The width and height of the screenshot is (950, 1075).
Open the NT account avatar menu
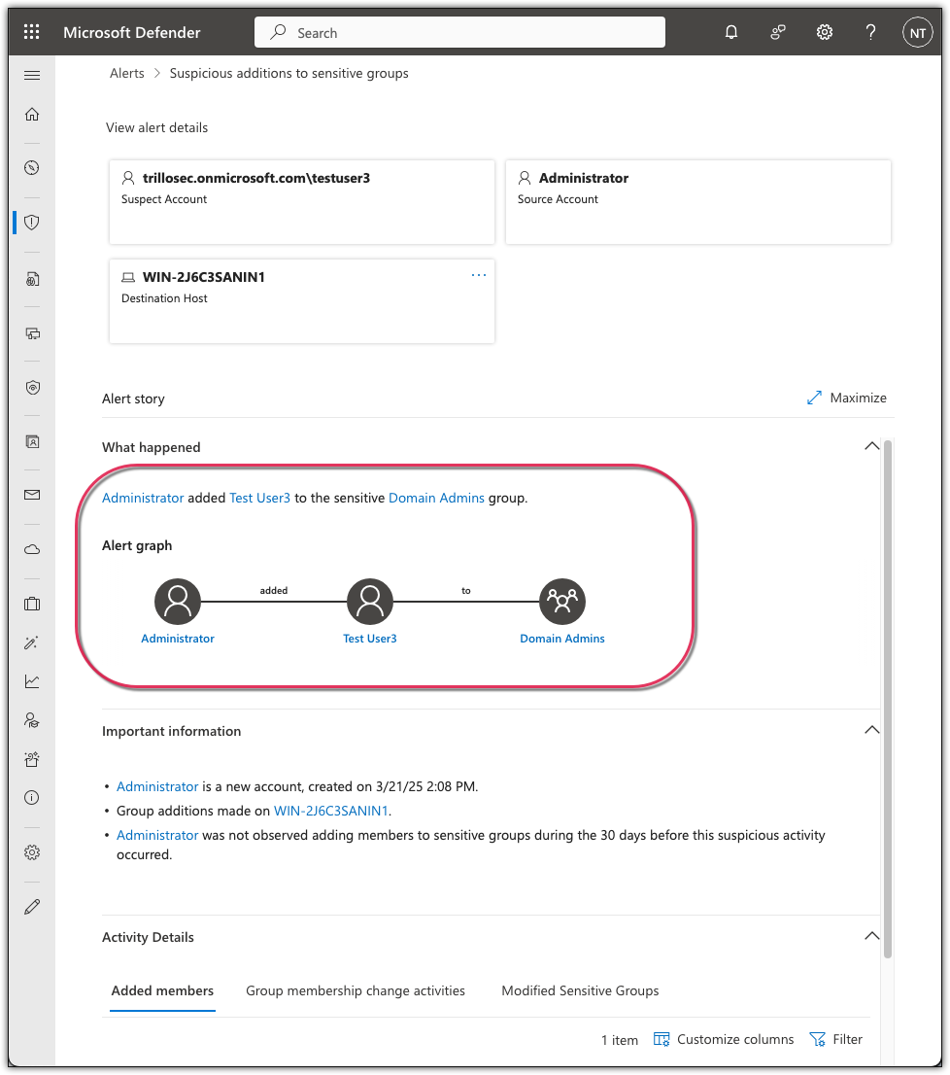click(x=918, y=33)
